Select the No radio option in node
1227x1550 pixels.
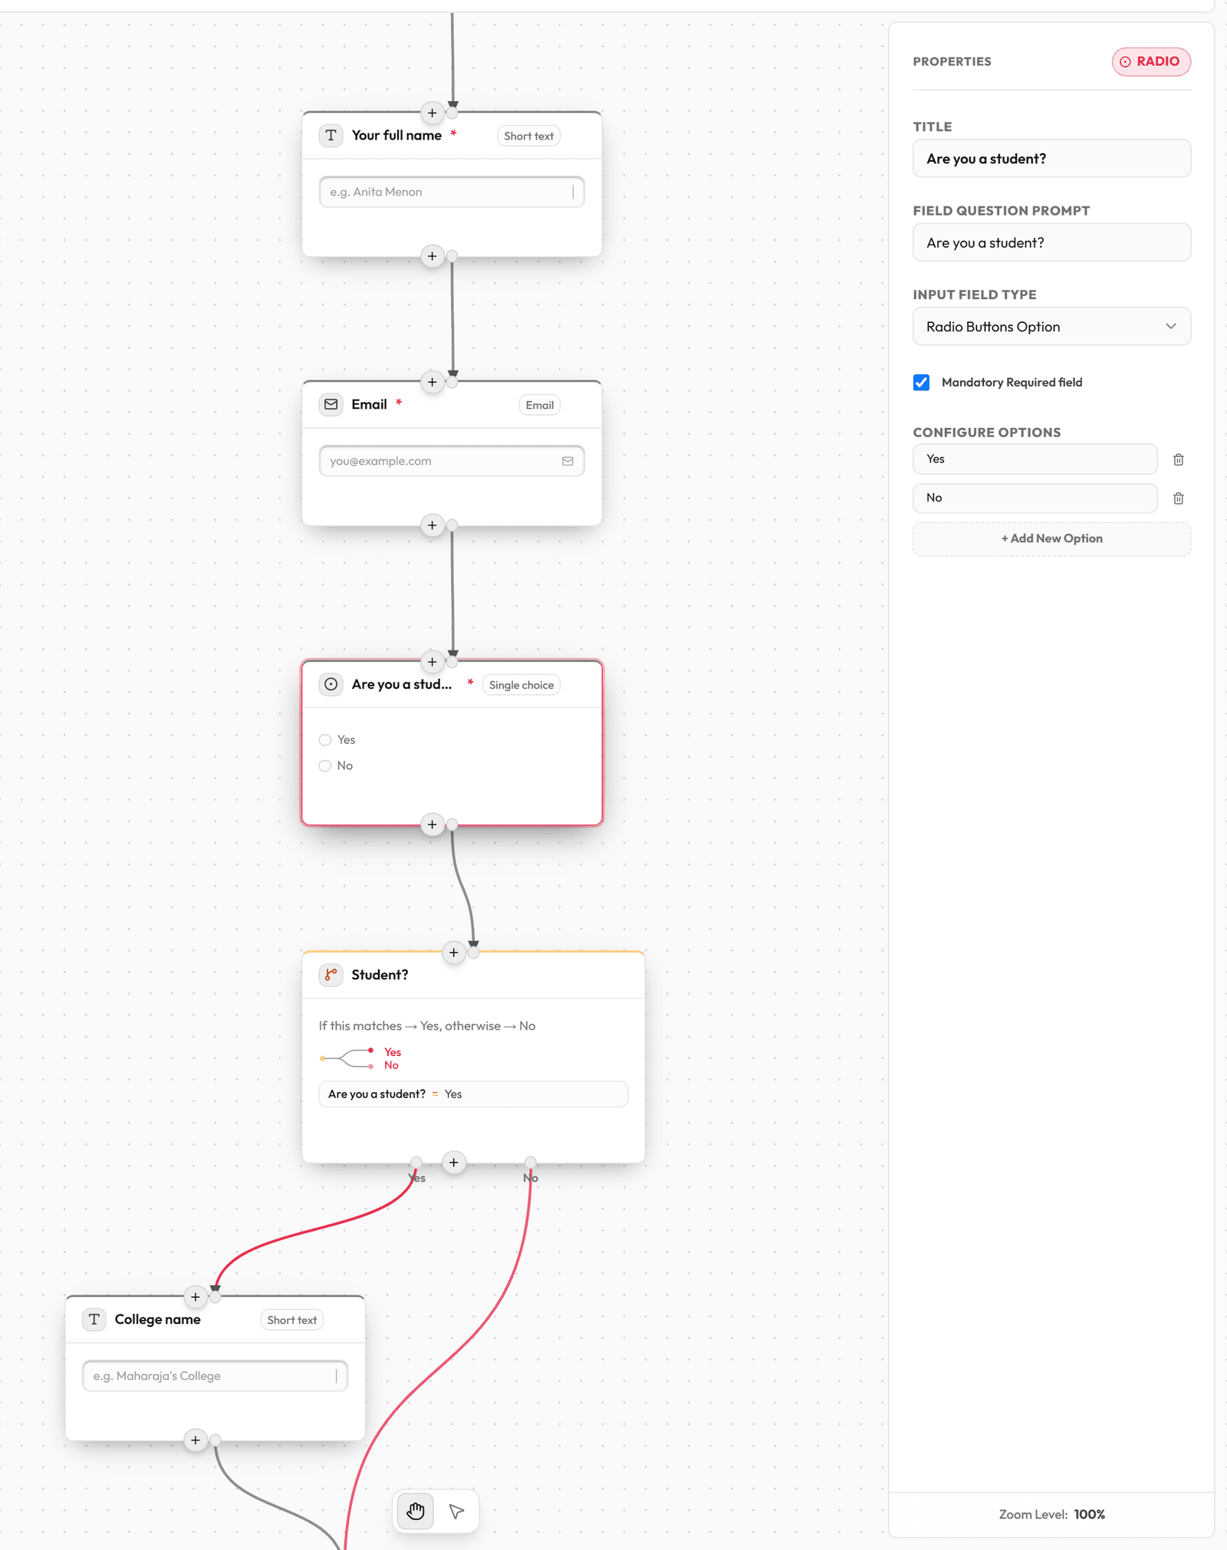[x=325, y=766]
